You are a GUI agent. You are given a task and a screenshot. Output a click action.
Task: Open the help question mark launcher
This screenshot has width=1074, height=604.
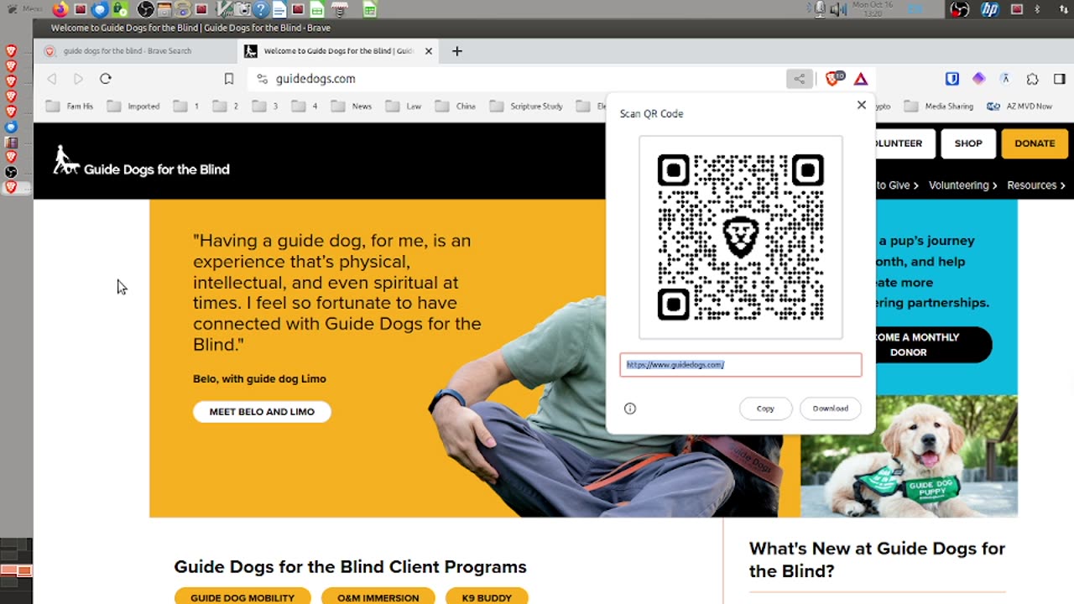[260, 10]
